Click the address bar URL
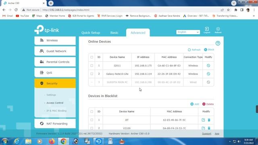This screenshot has height=145, width=258. 66,10
